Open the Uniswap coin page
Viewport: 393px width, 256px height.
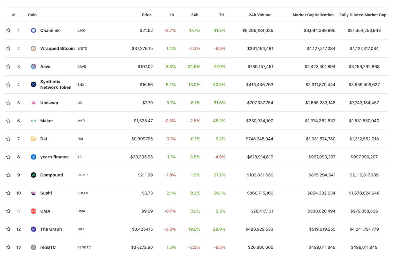(49, 103)
